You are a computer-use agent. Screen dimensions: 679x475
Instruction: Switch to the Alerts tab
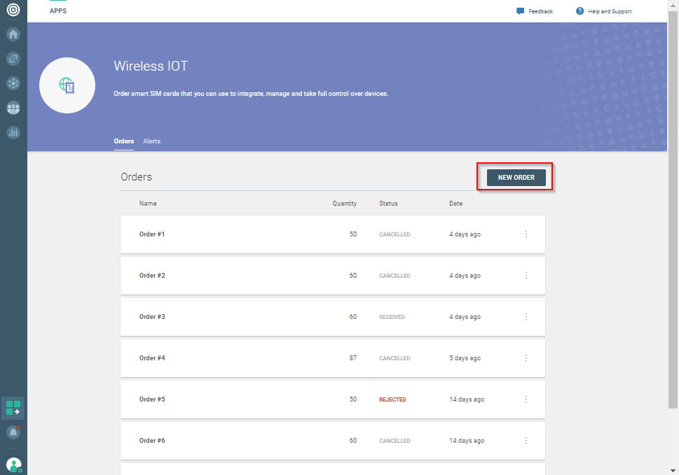tap(151, 141)
